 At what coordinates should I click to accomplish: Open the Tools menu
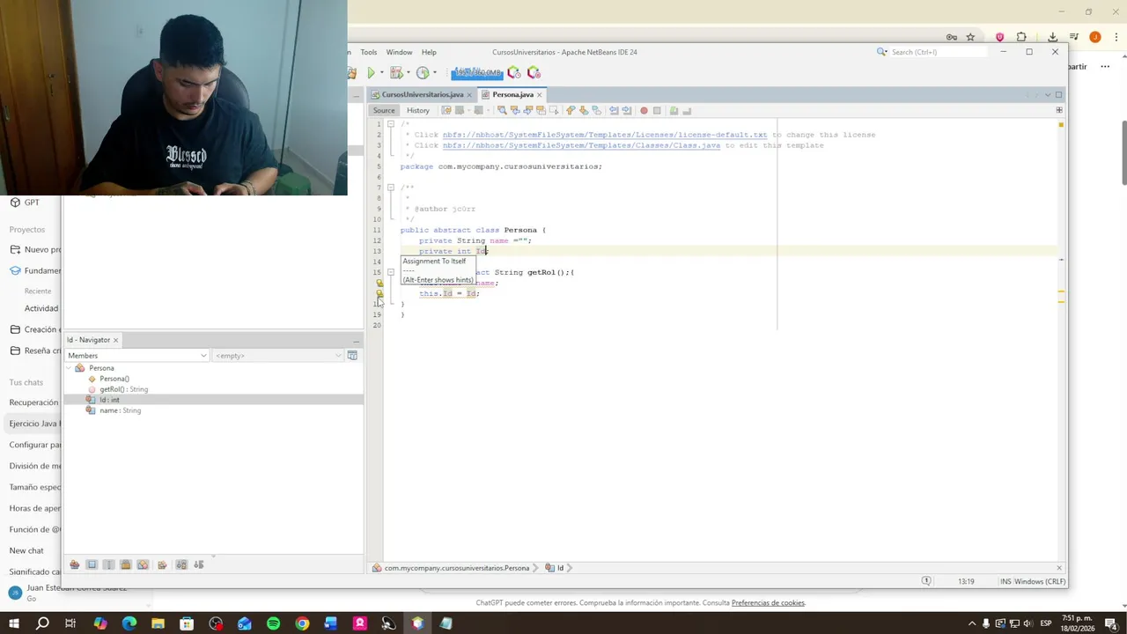[368, 52]
